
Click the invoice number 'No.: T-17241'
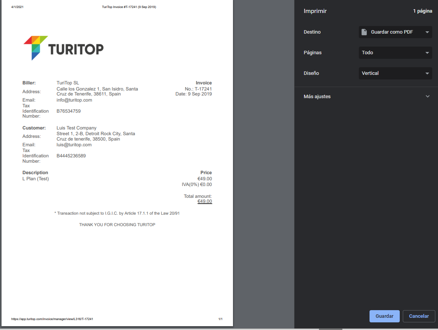[x=198, y=89]
